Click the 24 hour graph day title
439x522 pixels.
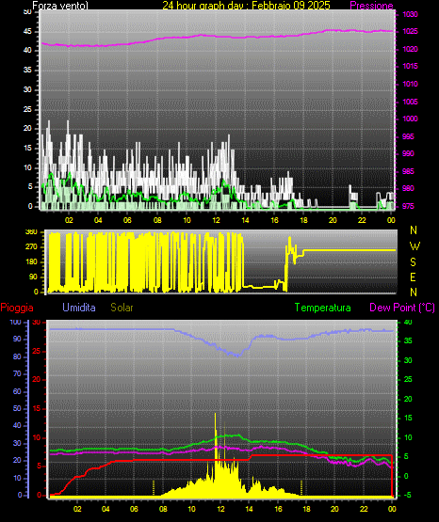[x=246, y=6]
